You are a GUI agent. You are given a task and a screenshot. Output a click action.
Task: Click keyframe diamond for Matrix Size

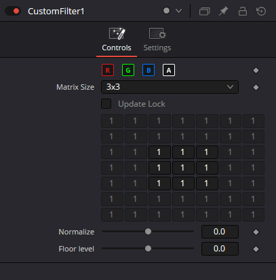pyautogui.click(x=256, y=87)
